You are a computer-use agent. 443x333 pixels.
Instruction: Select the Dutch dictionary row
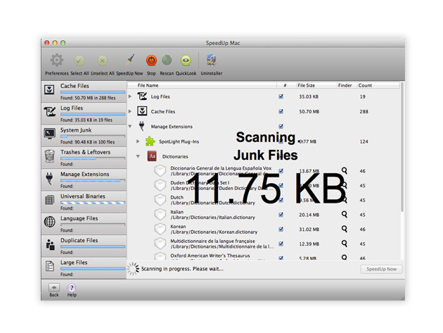click(212, 200)
